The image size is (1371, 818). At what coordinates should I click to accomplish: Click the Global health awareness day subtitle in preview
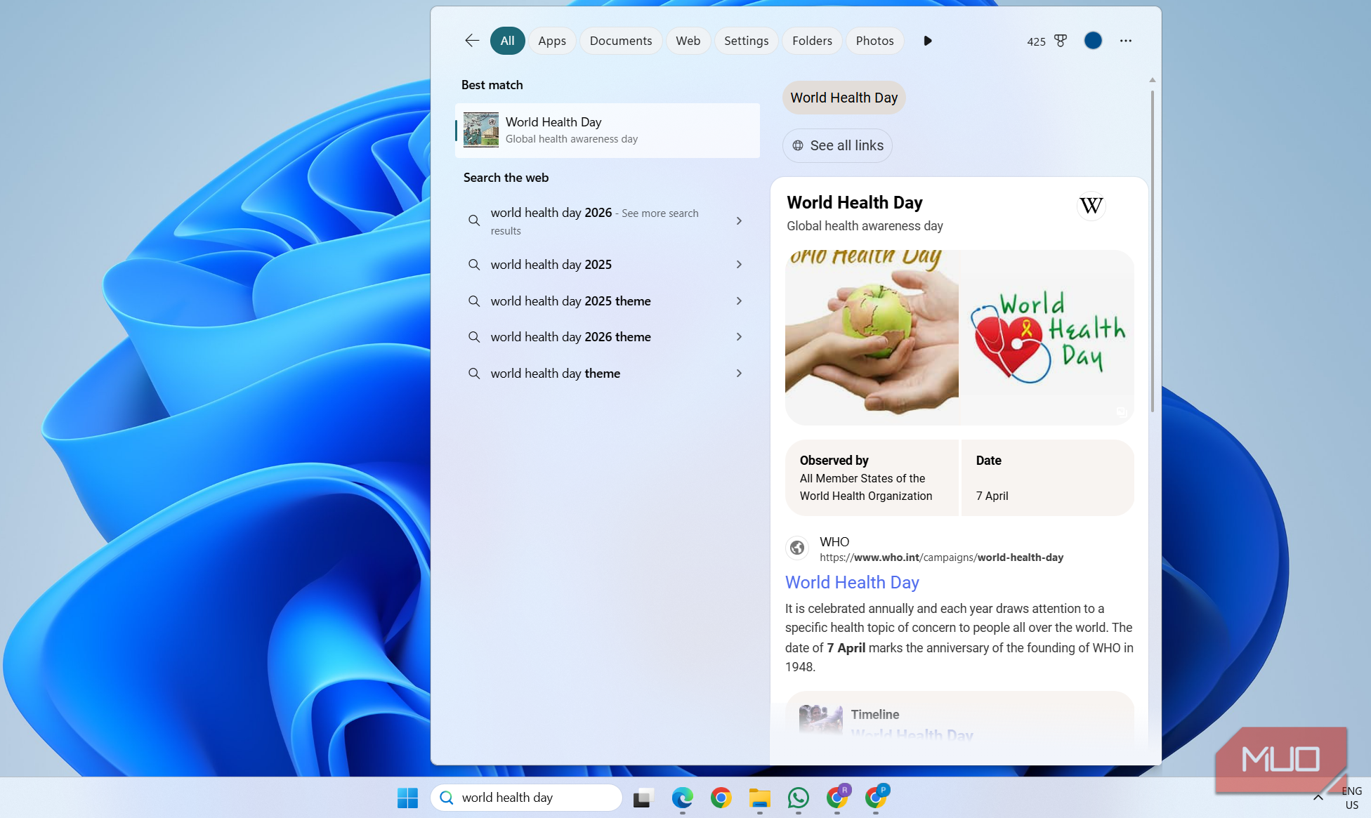point(865,226)
